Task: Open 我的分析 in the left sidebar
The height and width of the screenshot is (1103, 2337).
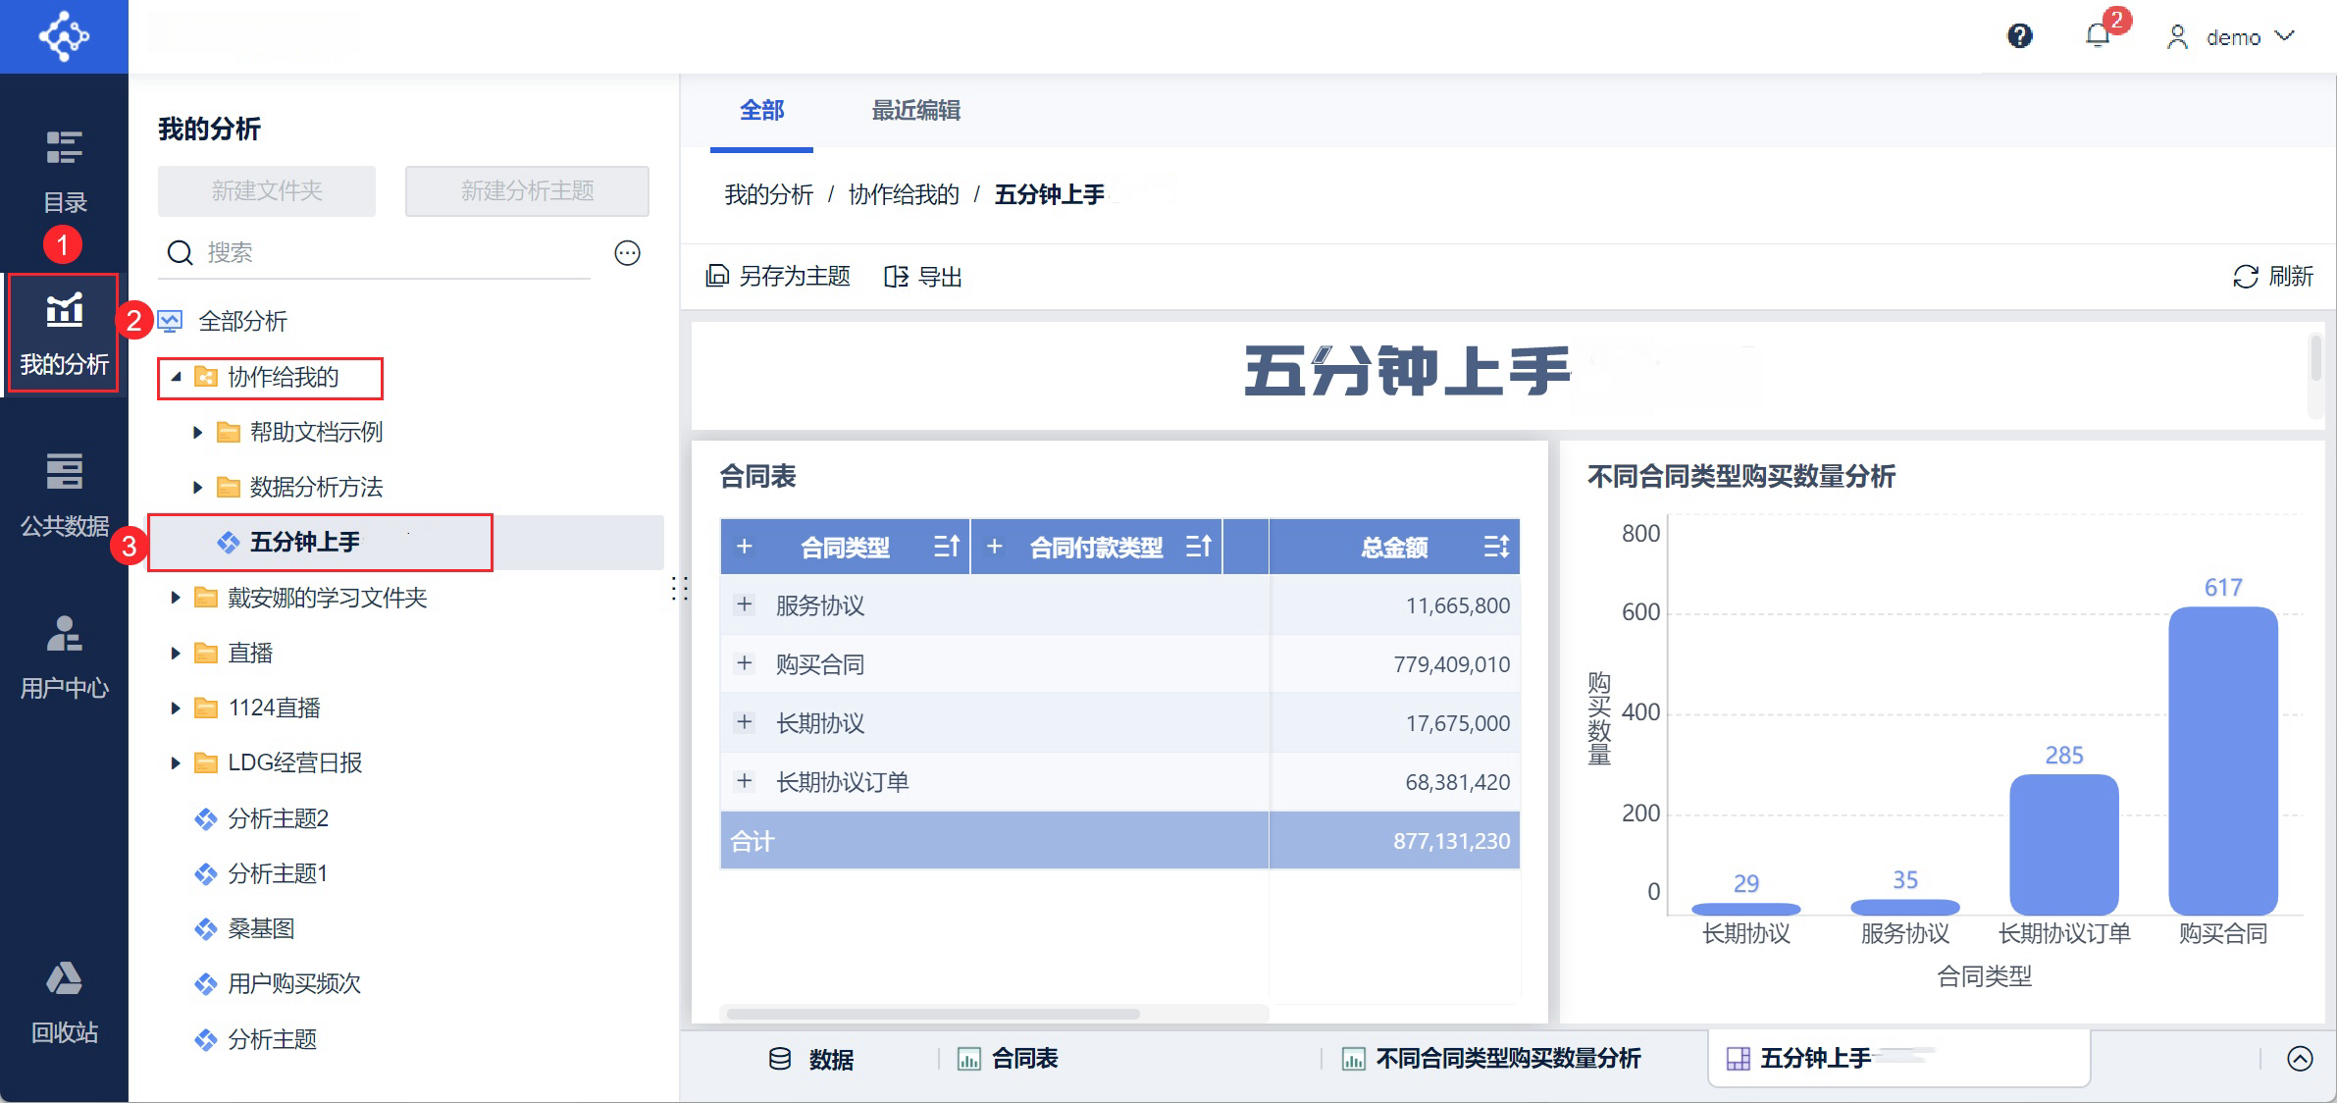Action: 64,334
